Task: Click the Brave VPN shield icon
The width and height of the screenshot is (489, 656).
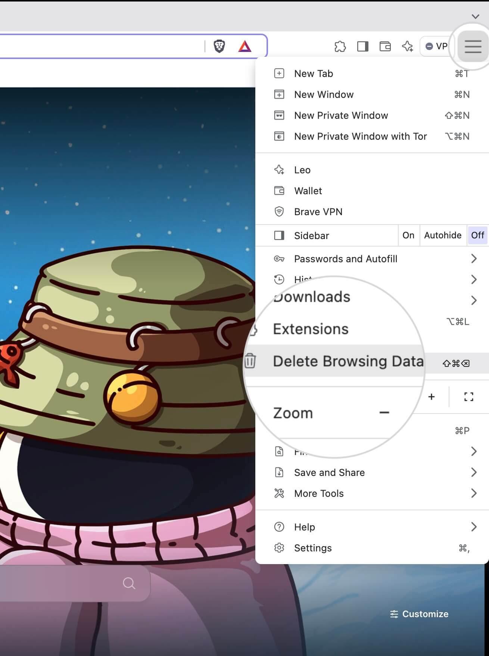Action: click(x=279, y=211)
